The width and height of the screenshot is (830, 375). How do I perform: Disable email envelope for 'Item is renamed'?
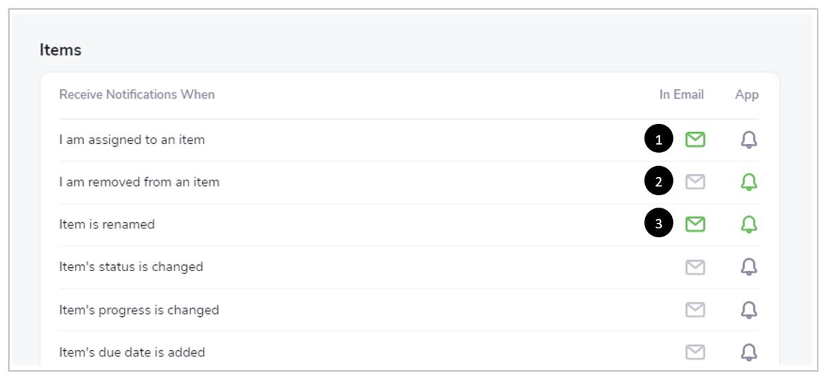click(695, 224)
